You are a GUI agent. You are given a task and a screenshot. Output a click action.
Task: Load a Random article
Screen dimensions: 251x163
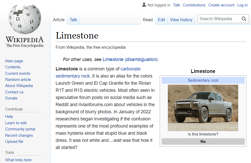[x=18, y=80]
